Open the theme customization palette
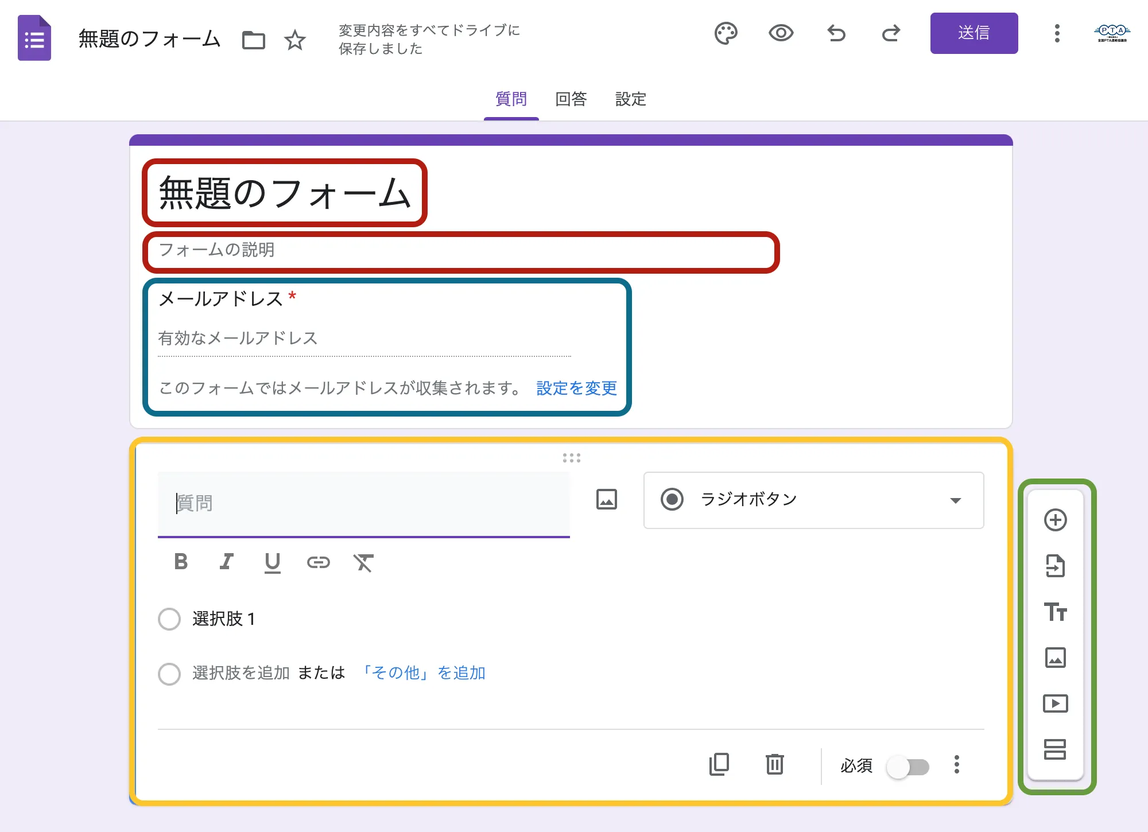Screen dimensions: 1148x832 pos(726,33)
